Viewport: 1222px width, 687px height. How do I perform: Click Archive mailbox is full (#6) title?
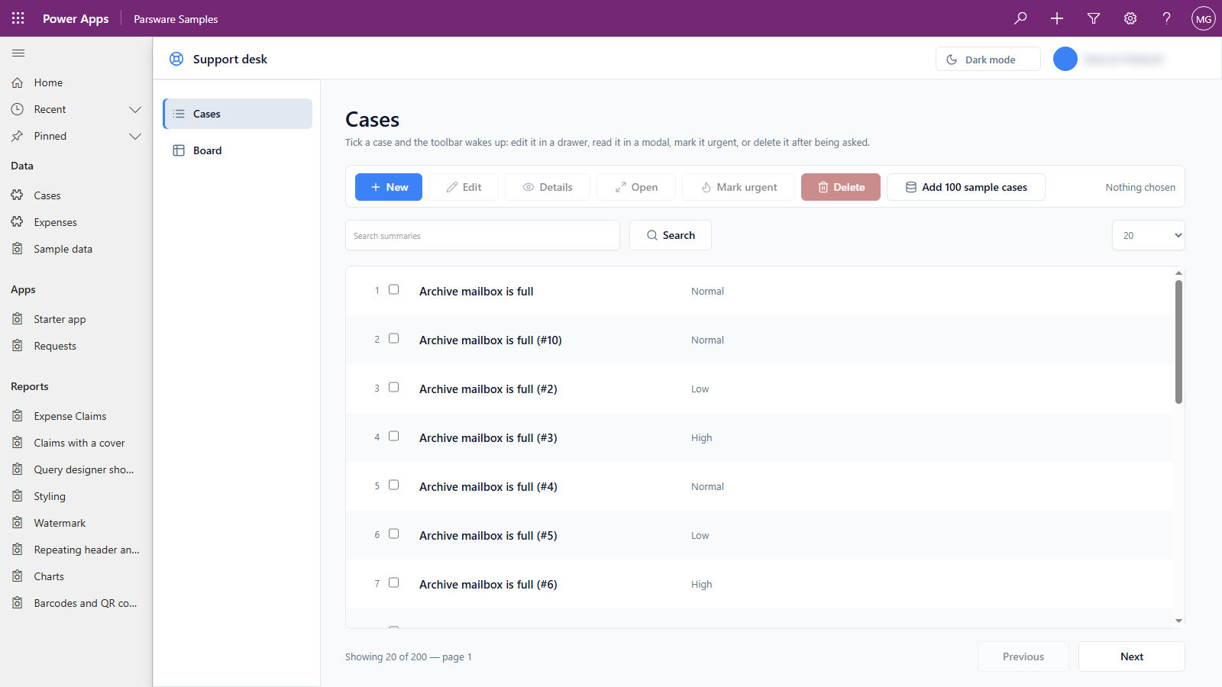[x=488, y=584]
